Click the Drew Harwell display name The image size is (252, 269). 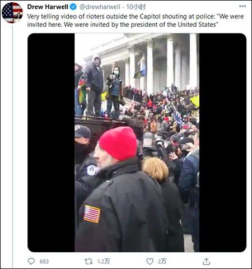(x=48, y=7)
